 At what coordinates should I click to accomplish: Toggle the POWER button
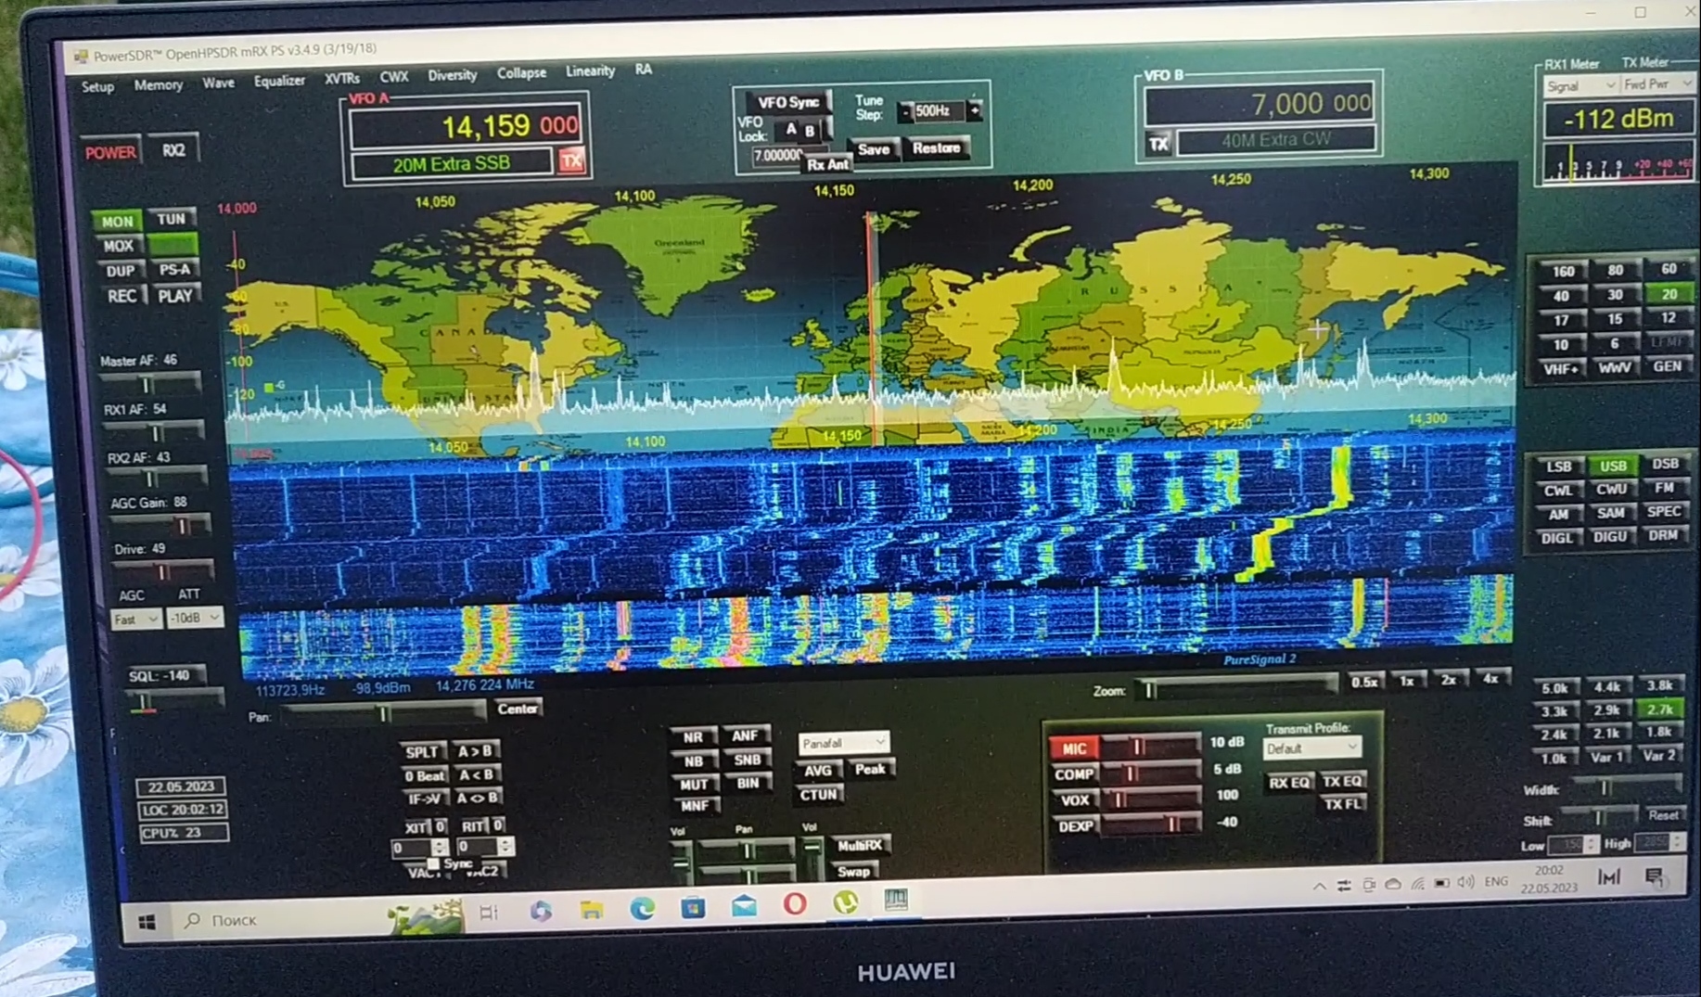pyautogui.click(x=110, y=152)
